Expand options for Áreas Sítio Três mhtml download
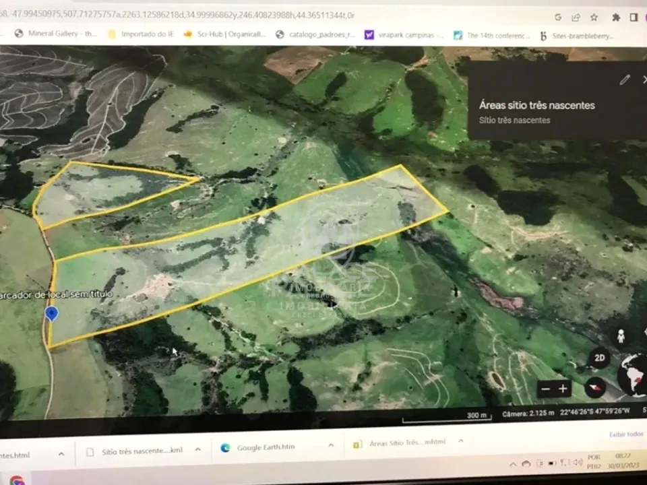Screen dimensions: 647x485 [460, 441]
